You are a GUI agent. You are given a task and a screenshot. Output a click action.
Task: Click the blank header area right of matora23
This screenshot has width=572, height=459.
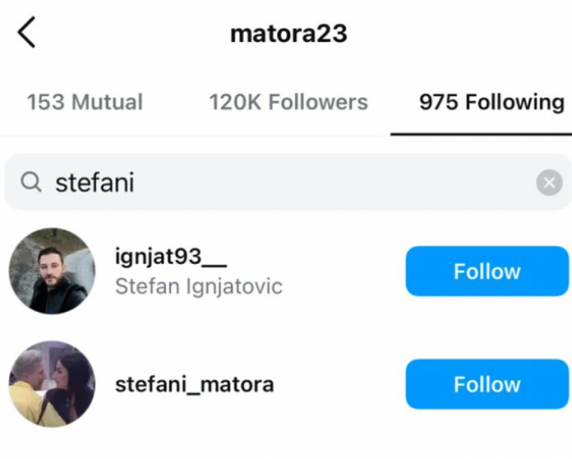point(458,34)
